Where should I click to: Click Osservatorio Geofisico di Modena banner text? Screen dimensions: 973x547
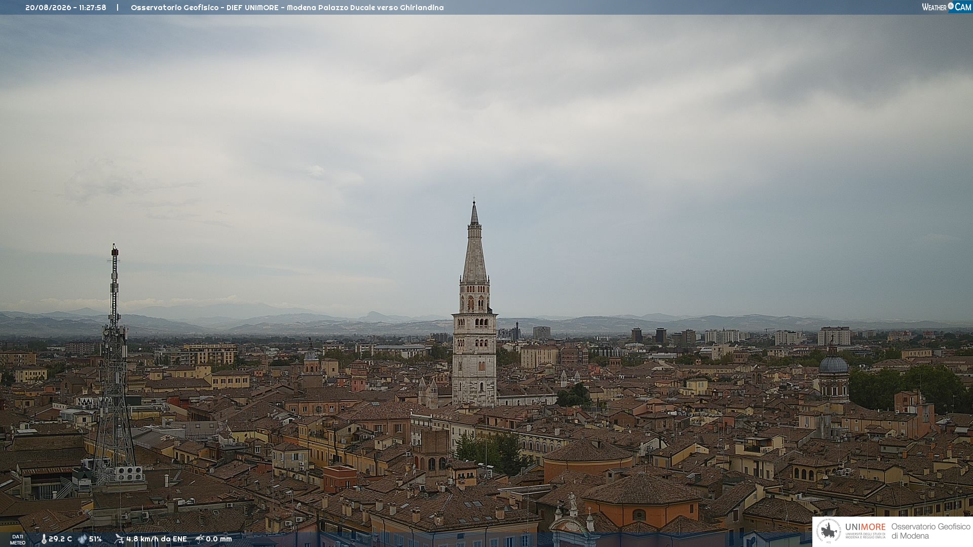[931, 531]
